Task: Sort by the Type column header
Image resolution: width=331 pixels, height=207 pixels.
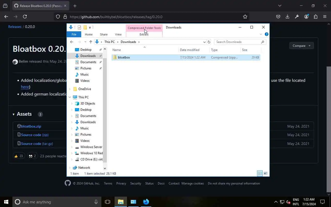Action: coord(214,50)
